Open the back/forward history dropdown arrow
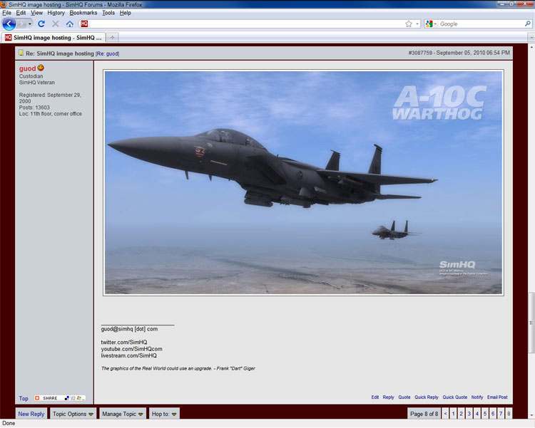535x428 pixels. [30, 24]
